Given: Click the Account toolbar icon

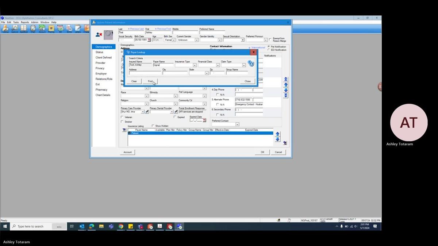Looking at the screenshot, I should click(x=41, y=28).
